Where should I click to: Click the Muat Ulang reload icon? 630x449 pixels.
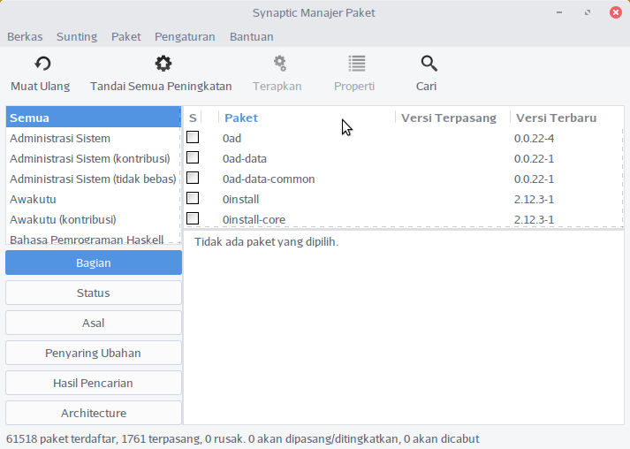(42, 64)
